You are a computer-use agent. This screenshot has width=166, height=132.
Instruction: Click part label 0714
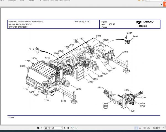coord(143,104)
